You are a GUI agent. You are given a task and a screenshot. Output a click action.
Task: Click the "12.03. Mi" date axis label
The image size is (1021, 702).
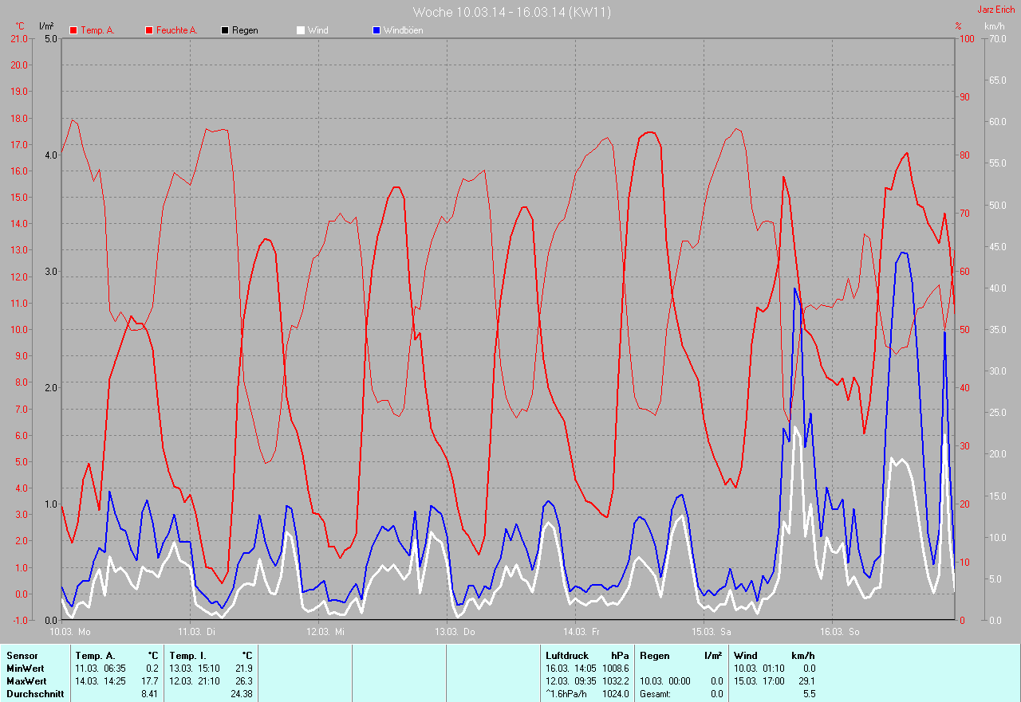click(327, 632)
